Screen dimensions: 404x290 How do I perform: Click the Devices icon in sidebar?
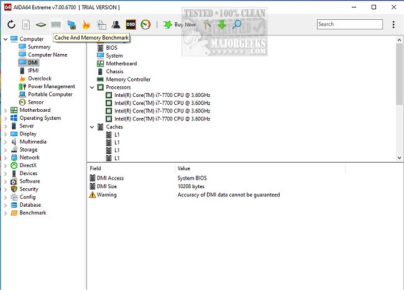tap(14, 173)
